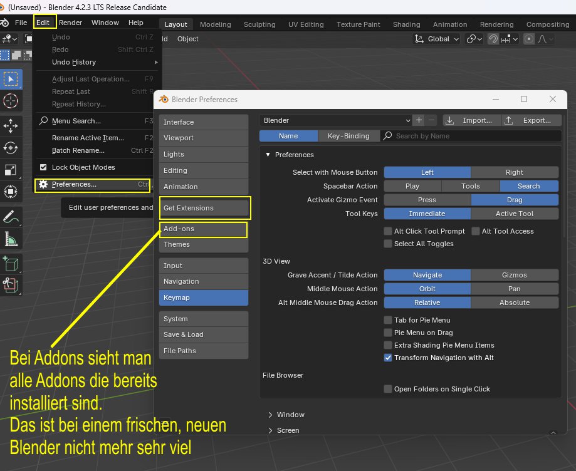The width and height of the screenshot is (576, 471).
Task: Collapse the Preferences keymap section
Action: (268, 155)
